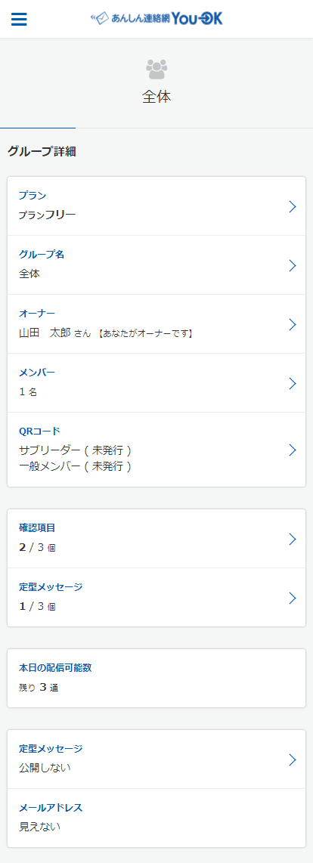
Task: Click chevron beside 定型メッセージ 1 / 3 個
Action: (293, 598)
